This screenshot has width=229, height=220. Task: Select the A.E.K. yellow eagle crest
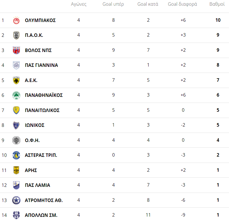coord(16,80)
